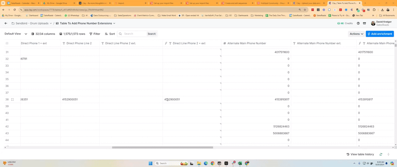Click the Add enrichment button

point(380,34)
